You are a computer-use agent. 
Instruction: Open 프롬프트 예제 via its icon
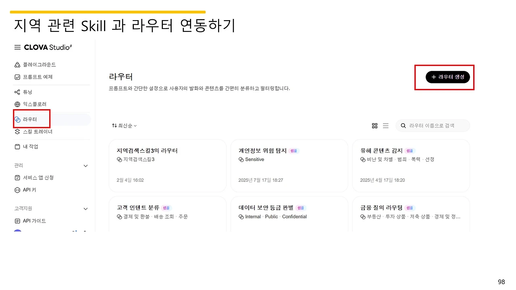(18, 77)
